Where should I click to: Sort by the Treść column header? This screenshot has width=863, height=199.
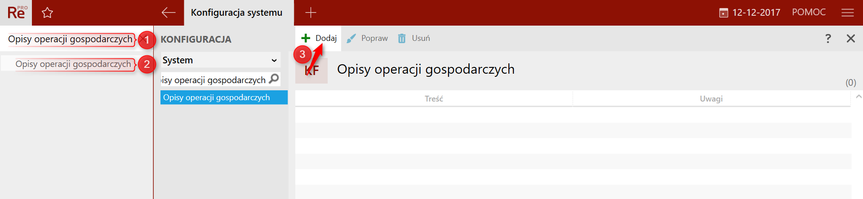pyautogui.click(x=434, y=98)
